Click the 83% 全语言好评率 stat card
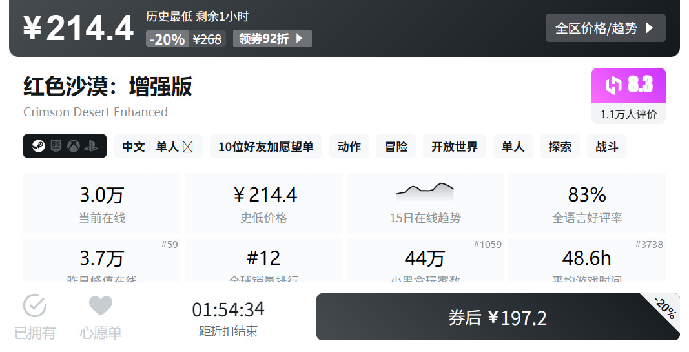 [586, 204]
